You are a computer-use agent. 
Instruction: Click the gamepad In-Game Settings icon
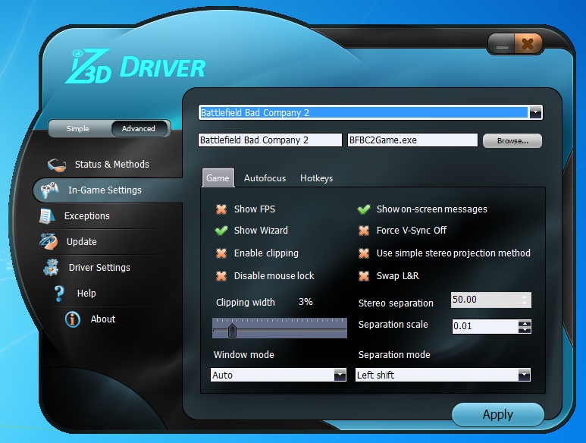point(50,190)
